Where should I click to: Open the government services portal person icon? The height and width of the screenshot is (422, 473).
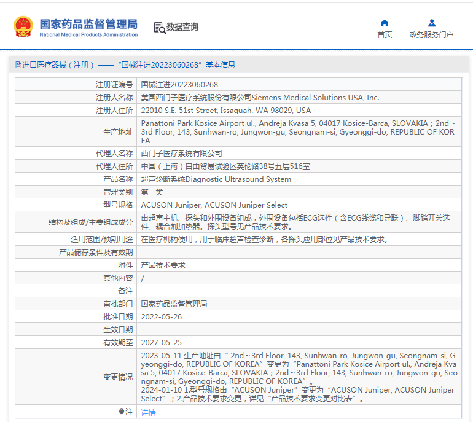(x=432, y=23)
